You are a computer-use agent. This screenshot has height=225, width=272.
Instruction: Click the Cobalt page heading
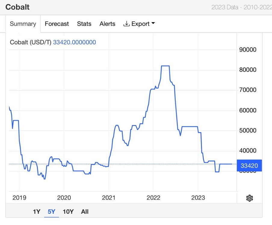coord(17,7)
